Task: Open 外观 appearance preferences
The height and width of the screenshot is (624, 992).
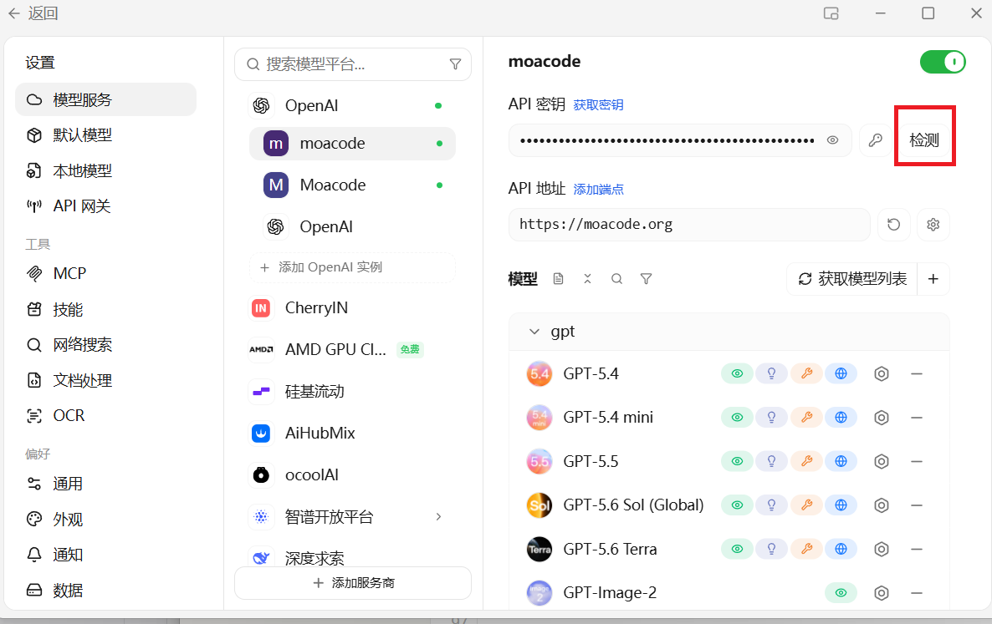Action: [x=105, y=519]
